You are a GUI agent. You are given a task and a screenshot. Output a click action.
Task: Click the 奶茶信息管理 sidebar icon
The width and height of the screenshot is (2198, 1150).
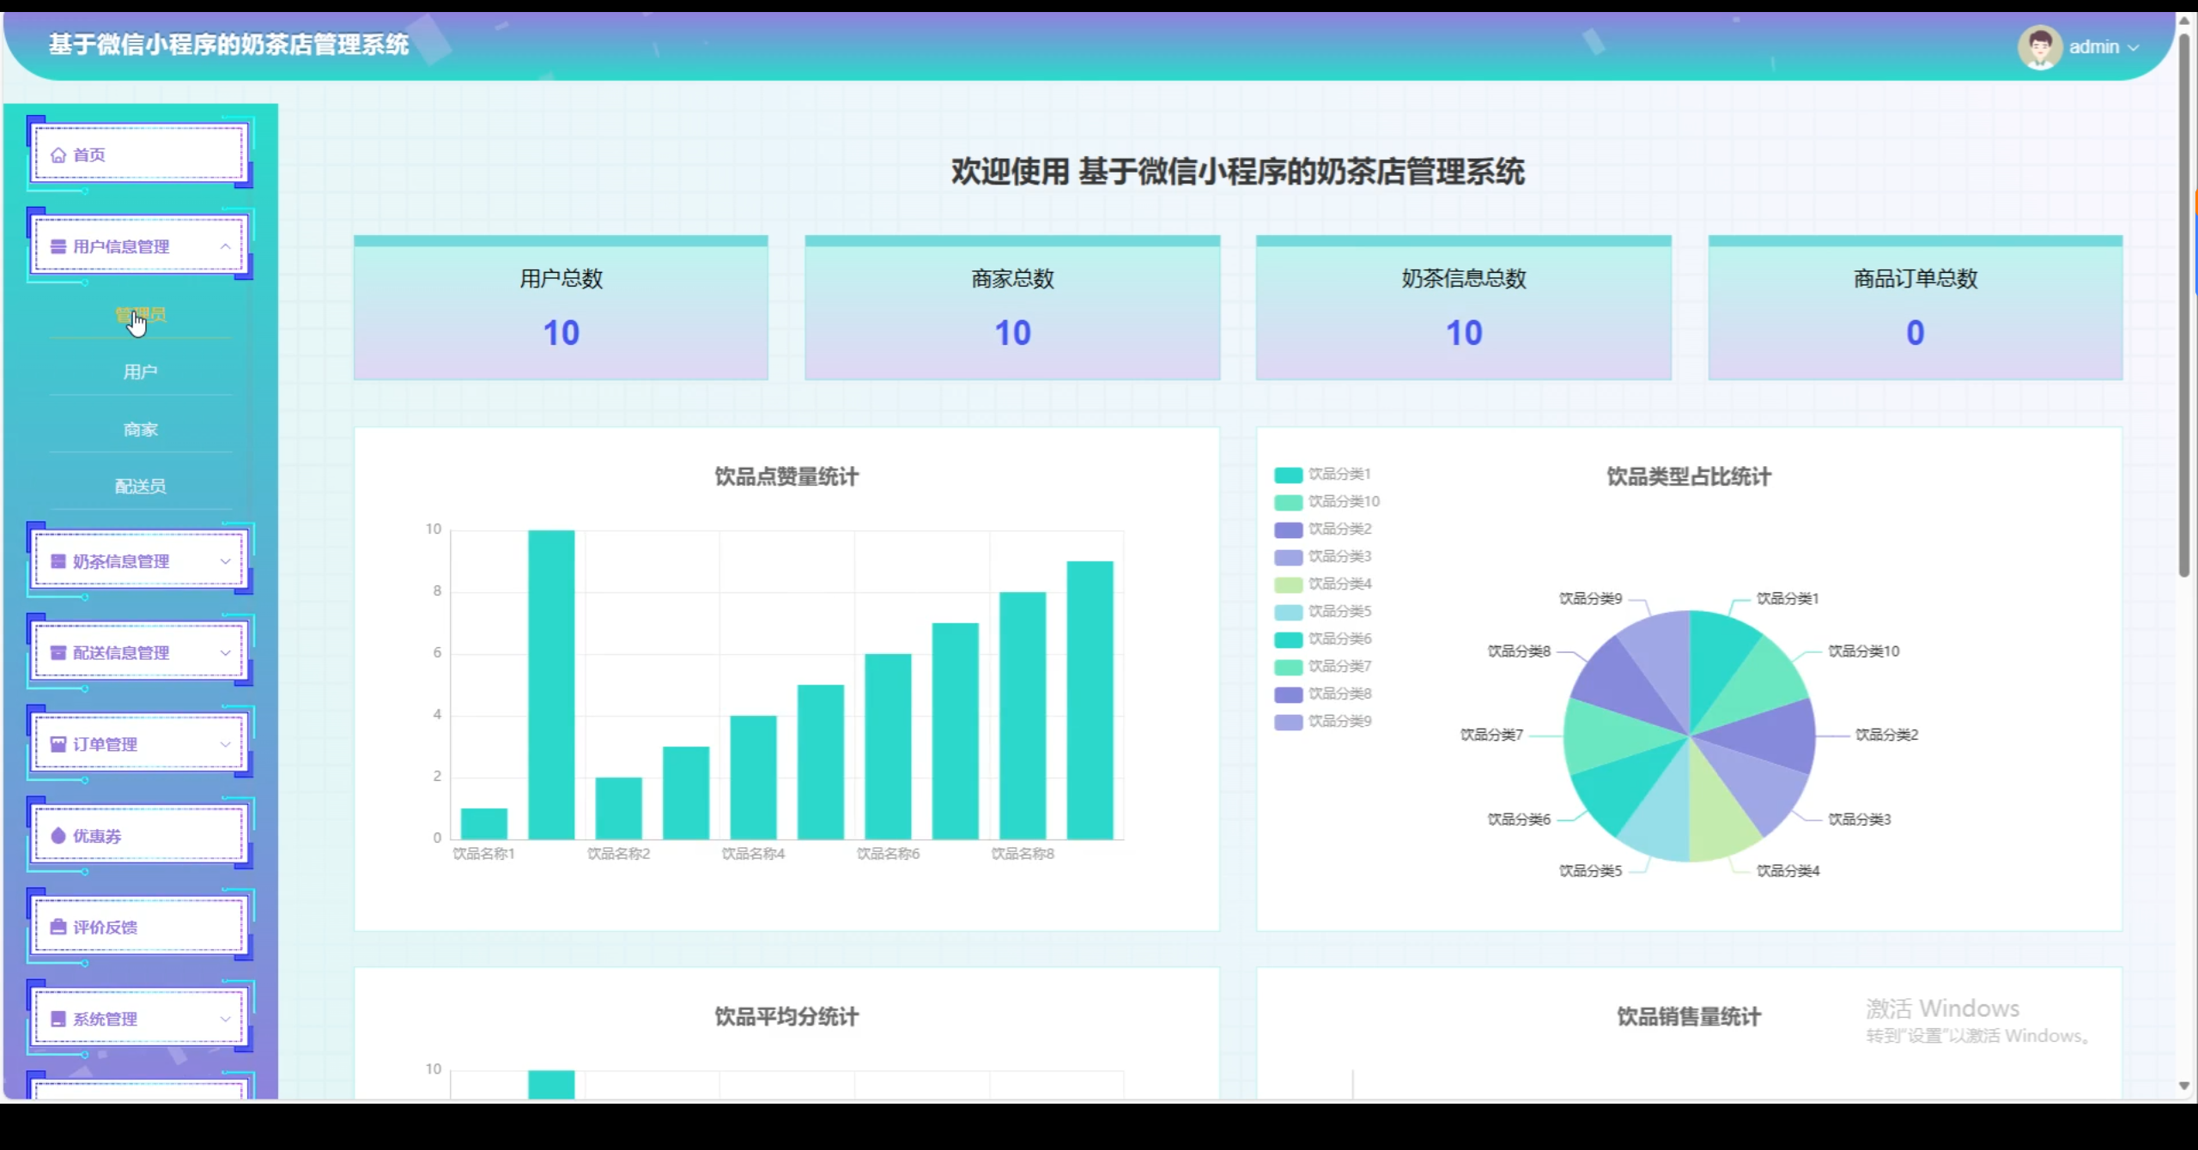point(58,561)
